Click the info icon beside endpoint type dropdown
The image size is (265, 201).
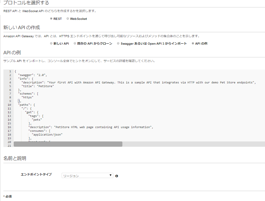pyautogui.click(x=116, y=176)
